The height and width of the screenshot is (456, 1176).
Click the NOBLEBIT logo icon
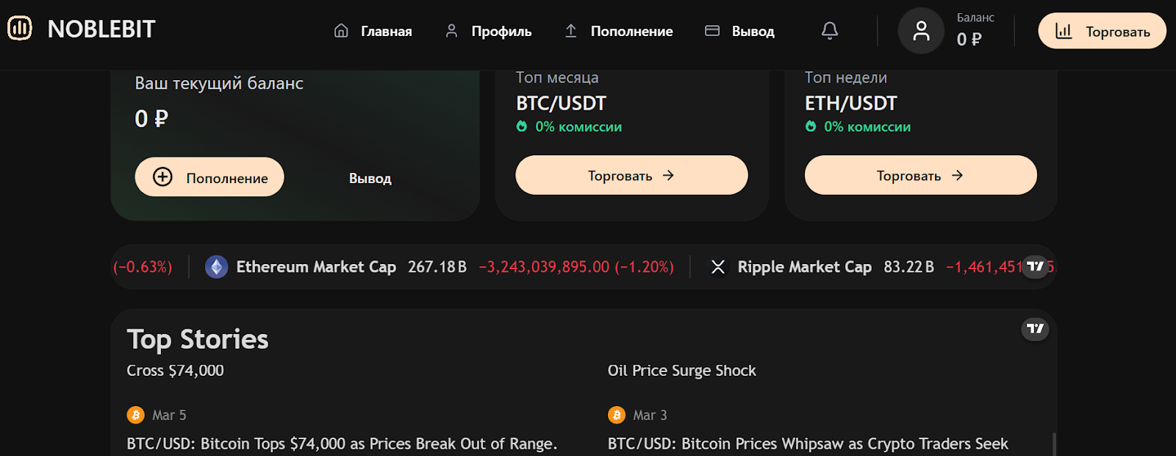(x=20, y=29)
